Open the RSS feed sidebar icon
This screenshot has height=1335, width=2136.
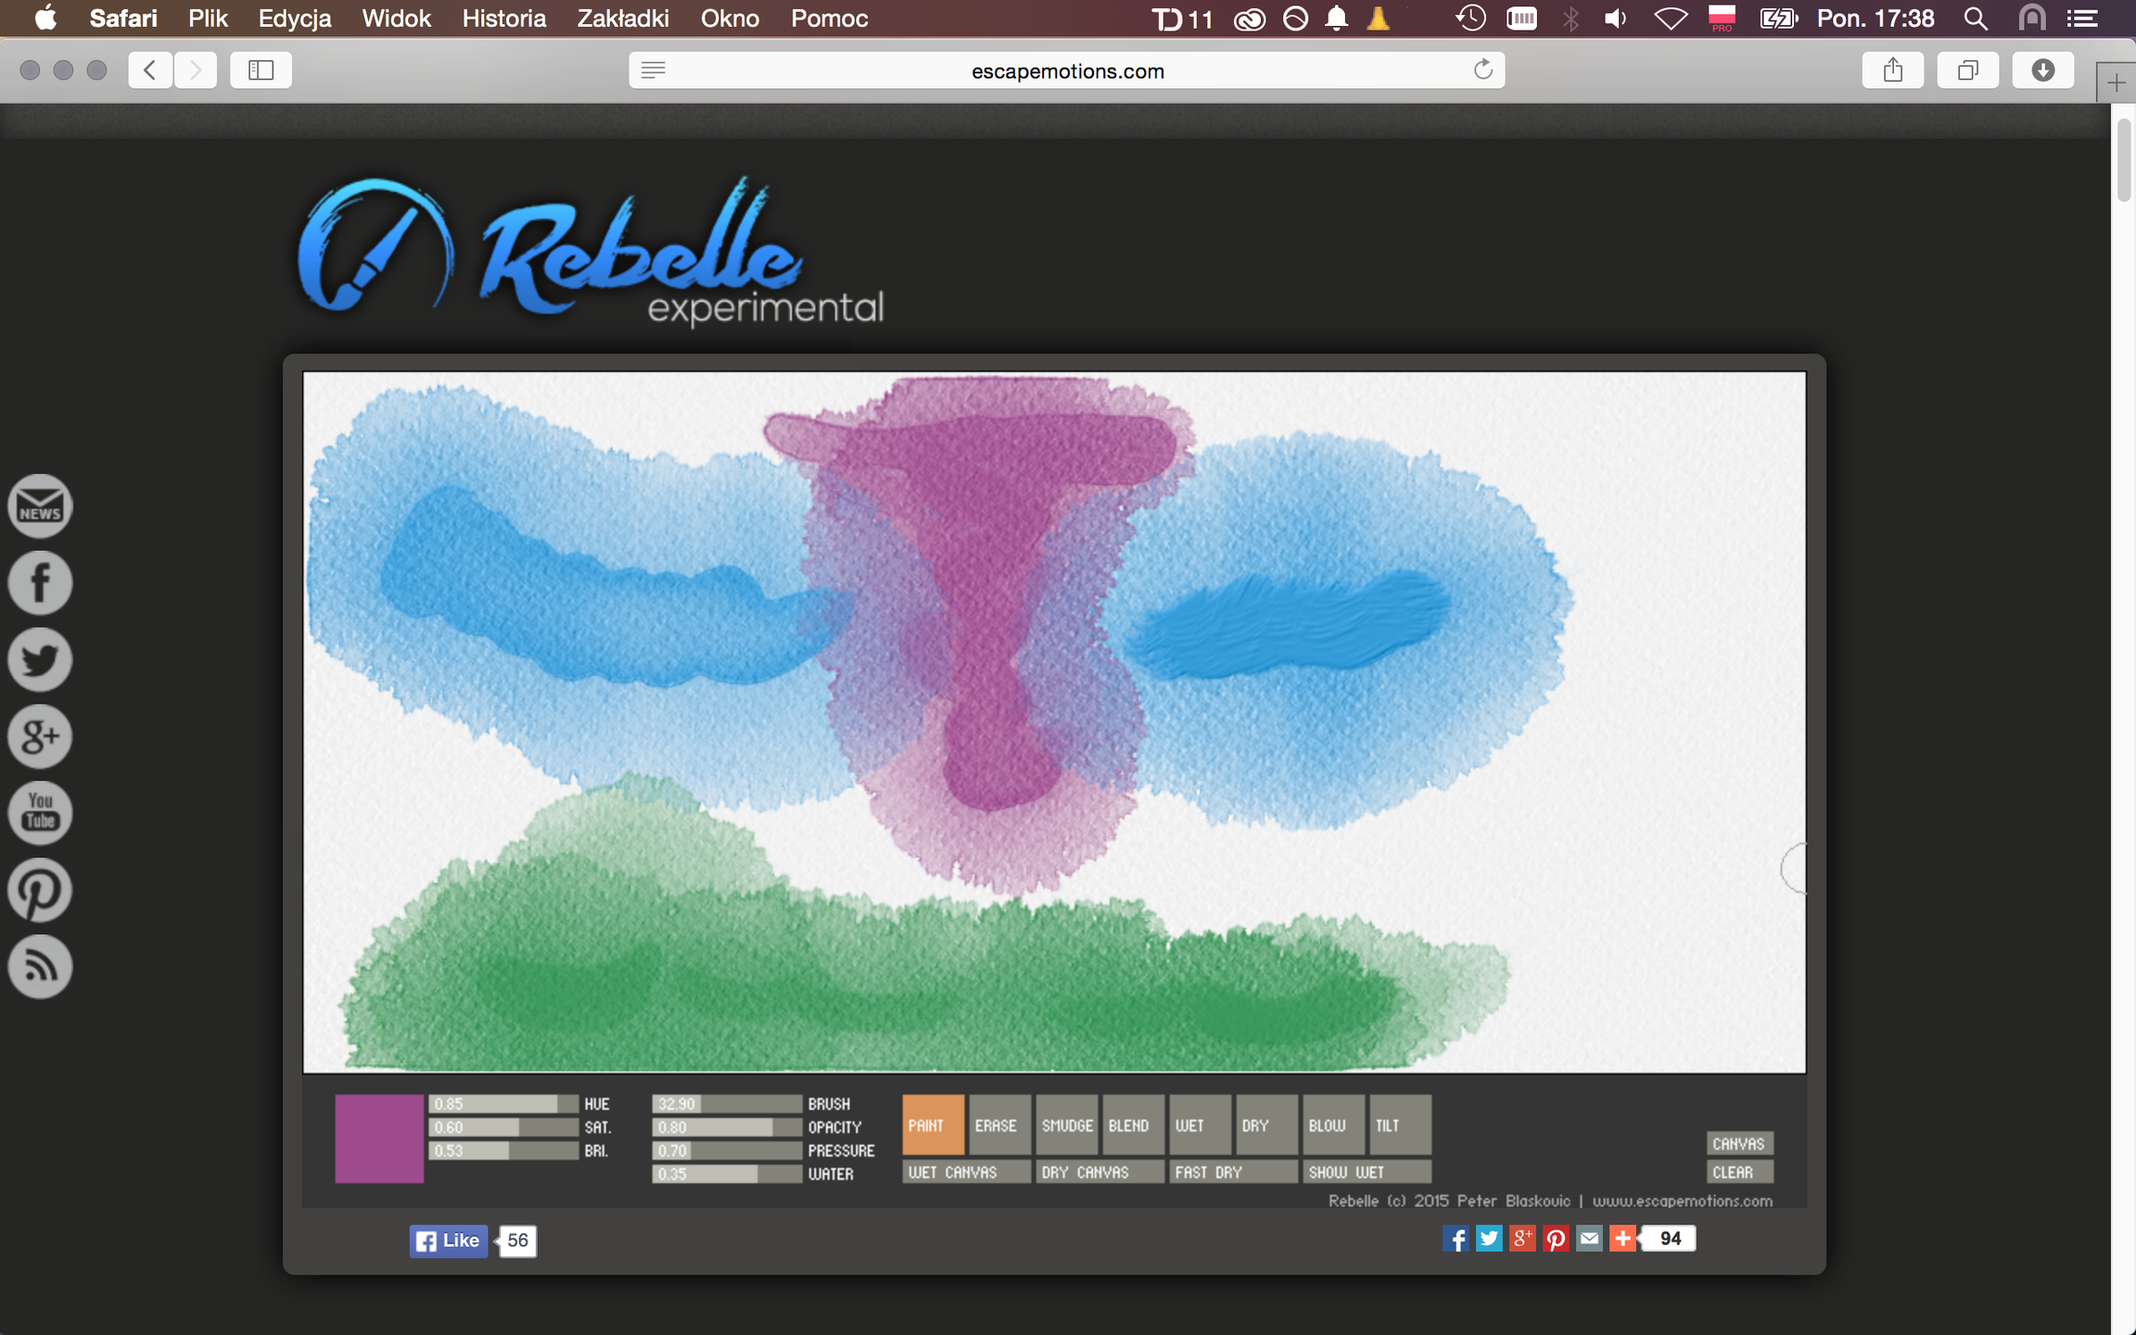[x=40, y=967]
